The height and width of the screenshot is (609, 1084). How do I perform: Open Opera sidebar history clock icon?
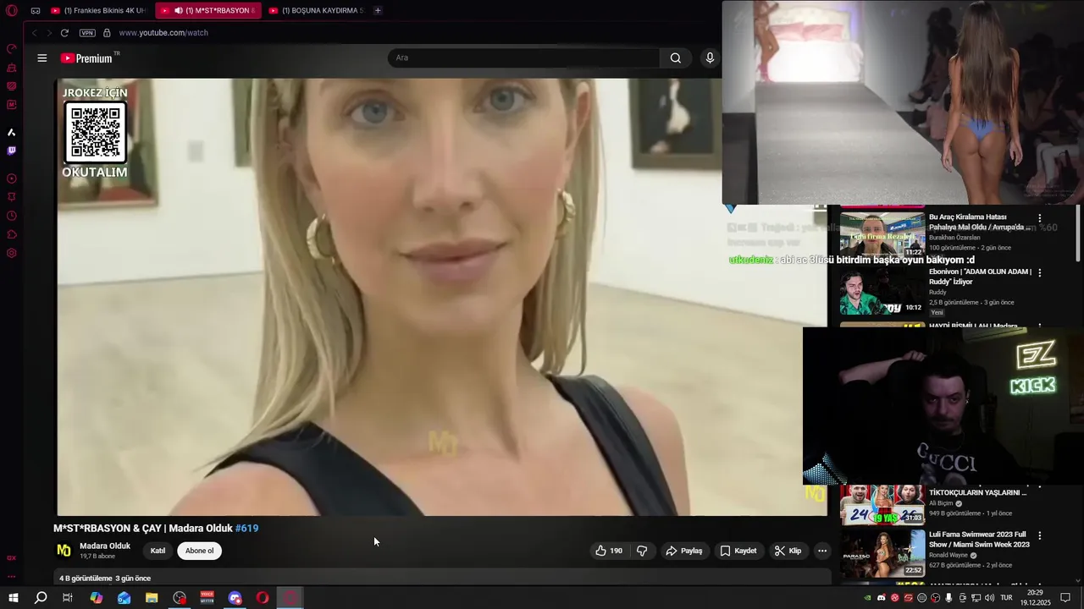click(12, 216)
